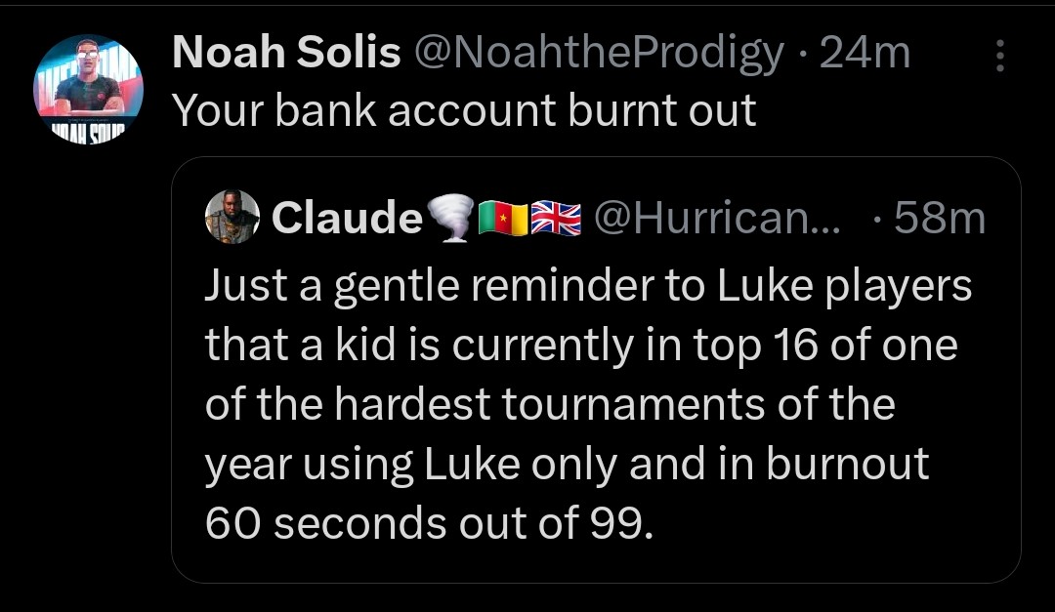This screenshot has width=1055, height=612.
Task: Open the three-dot more options menu
Action: point(1000,55)
